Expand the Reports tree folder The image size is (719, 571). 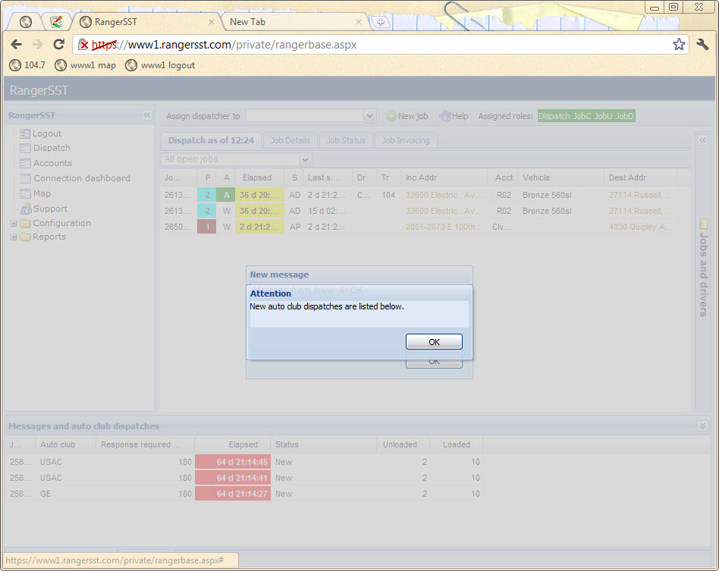(x=14, y=237)
